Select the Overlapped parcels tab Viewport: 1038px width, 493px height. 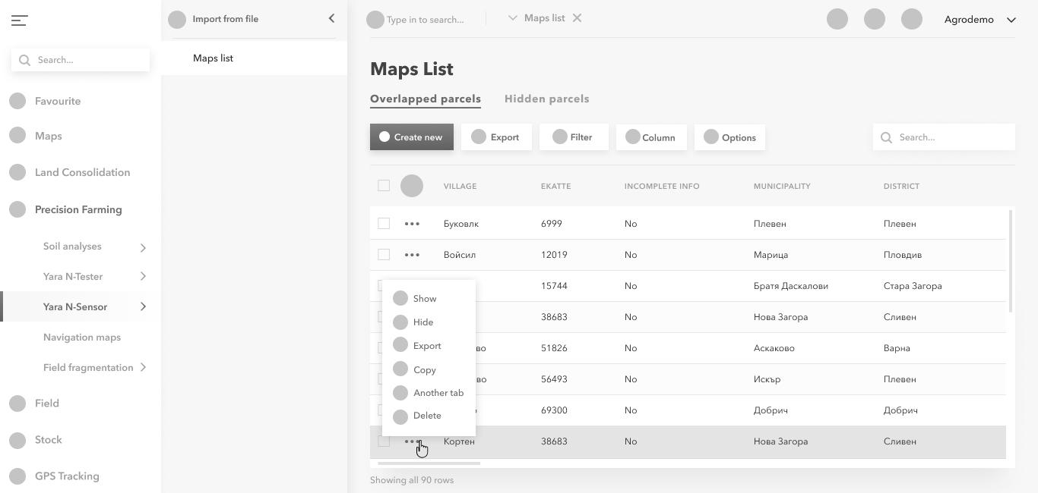click(x=426, y=99)
